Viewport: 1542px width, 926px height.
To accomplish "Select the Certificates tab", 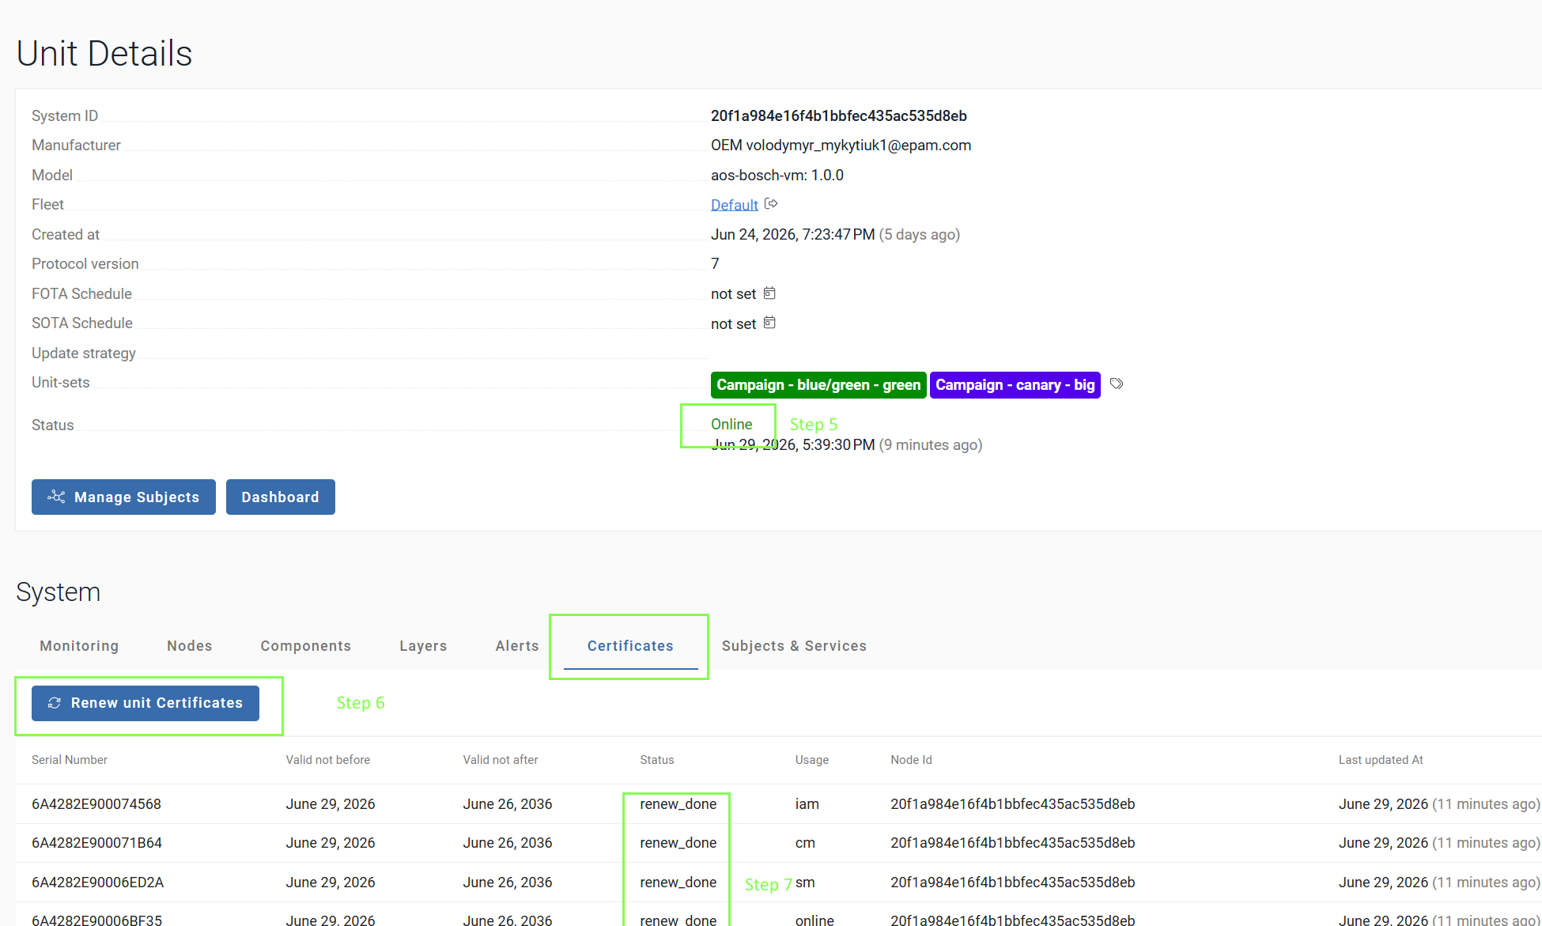I will click(x=630, y=646).
